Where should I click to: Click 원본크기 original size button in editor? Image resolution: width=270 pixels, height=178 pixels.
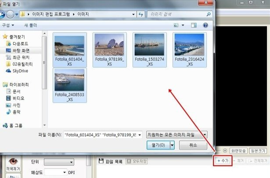pyautogui.click(x=258, y=151)
